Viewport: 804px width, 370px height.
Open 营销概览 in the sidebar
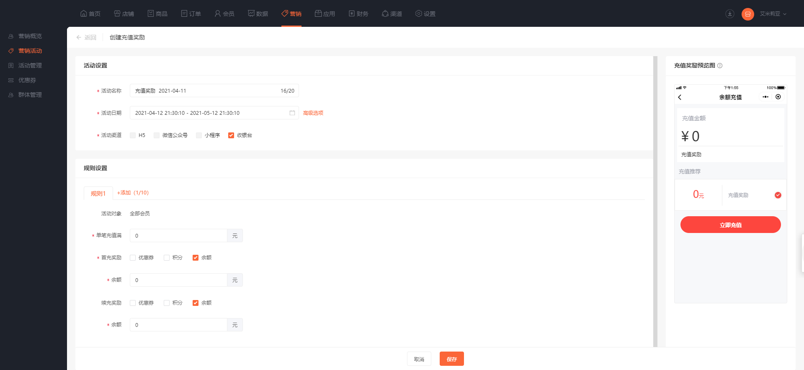coord(25,36)
